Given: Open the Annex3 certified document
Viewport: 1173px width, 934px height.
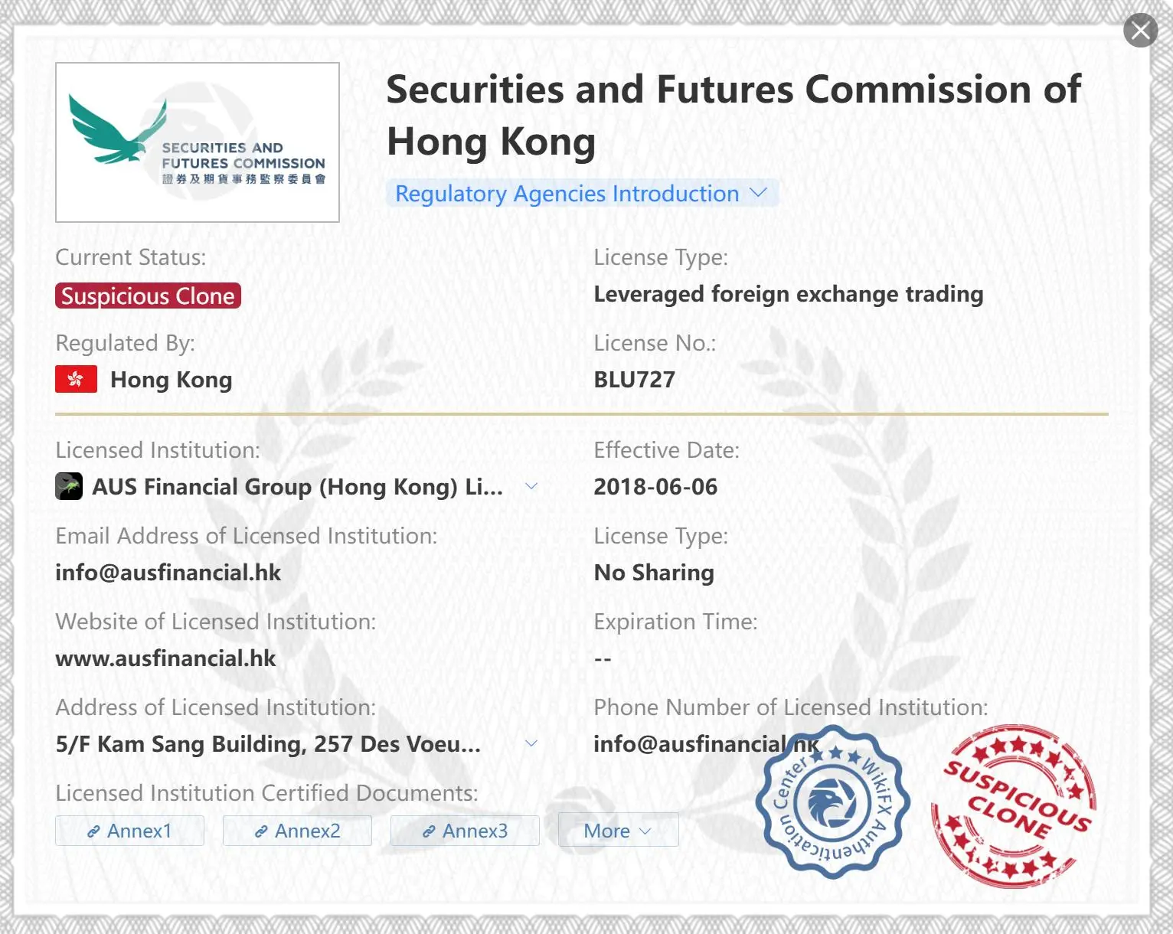Looking at the screenshot, I should pyautogui.click(x=465, y=831).
